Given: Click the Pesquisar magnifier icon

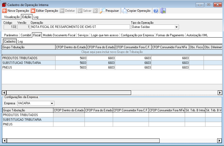Looking at the screenshot, I should click(x=103, y=11).
